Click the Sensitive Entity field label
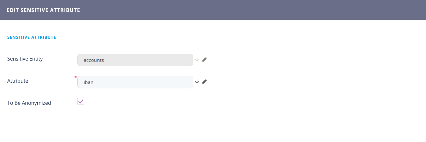 pyautogui.click(x=25, y=59)
